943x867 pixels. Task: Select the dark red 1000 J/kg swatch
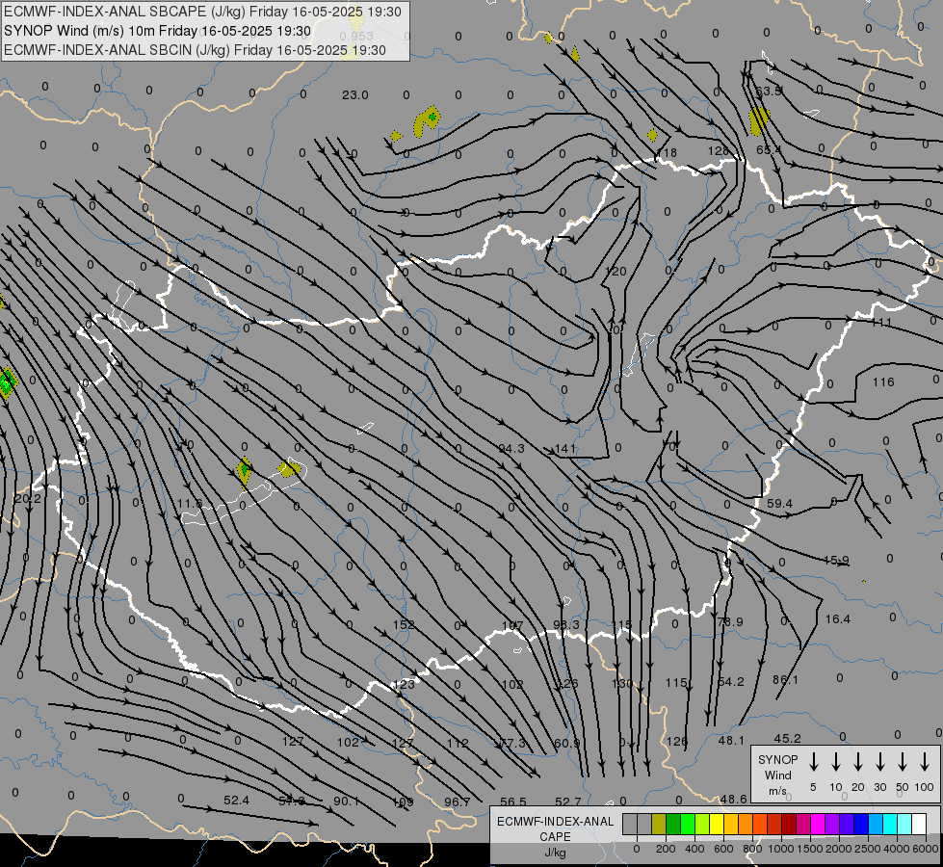[789, 824]
